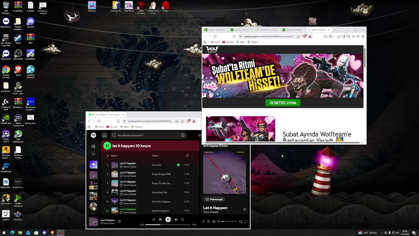This screenshot has height=236, width=419.
Task: Click Tame Impala Currents album cover art
Action: coord(225,172)
